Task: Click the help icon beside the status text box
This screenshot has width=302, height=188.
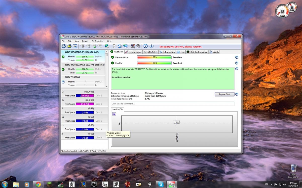Action: (237, 69)
